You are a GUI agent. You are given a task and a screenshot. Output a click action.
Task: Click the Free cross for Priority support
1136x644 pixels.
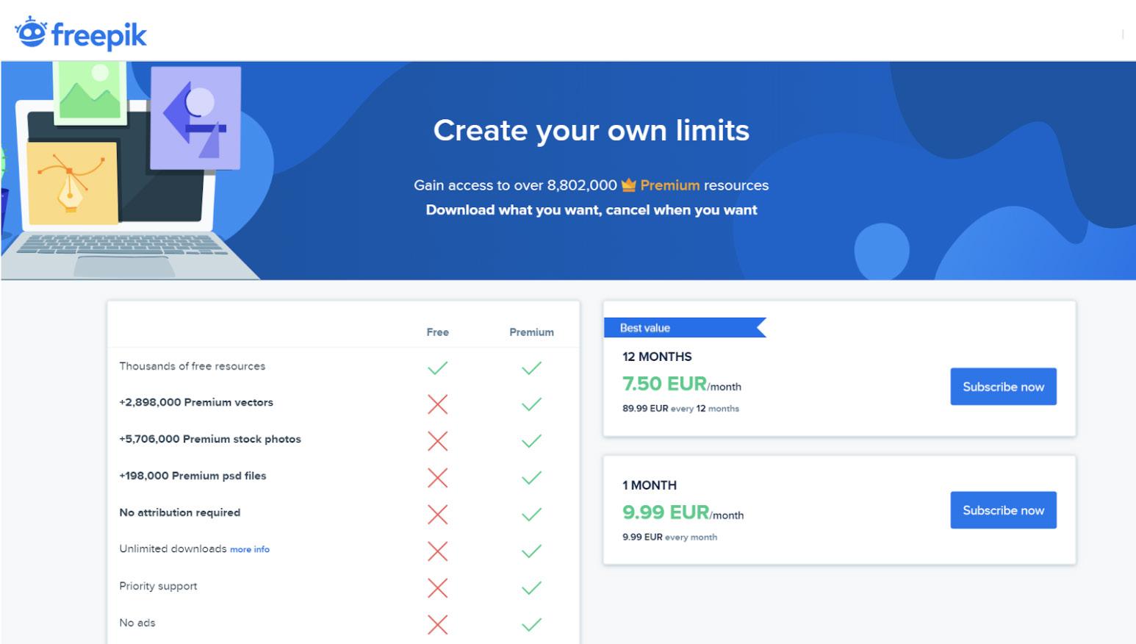point(438,587)
